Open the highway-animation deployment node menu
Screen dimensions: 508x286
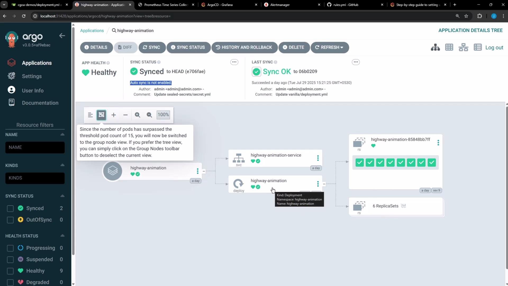coord(318,184)
